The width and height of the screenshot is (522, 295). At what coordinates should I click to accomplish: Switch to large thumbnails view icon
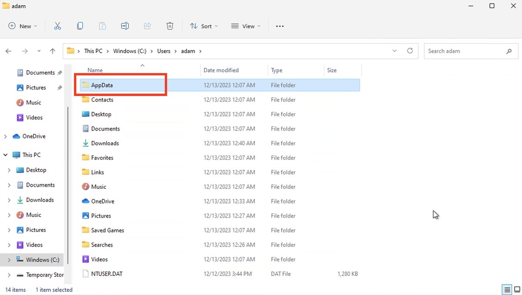pos(517,289)
